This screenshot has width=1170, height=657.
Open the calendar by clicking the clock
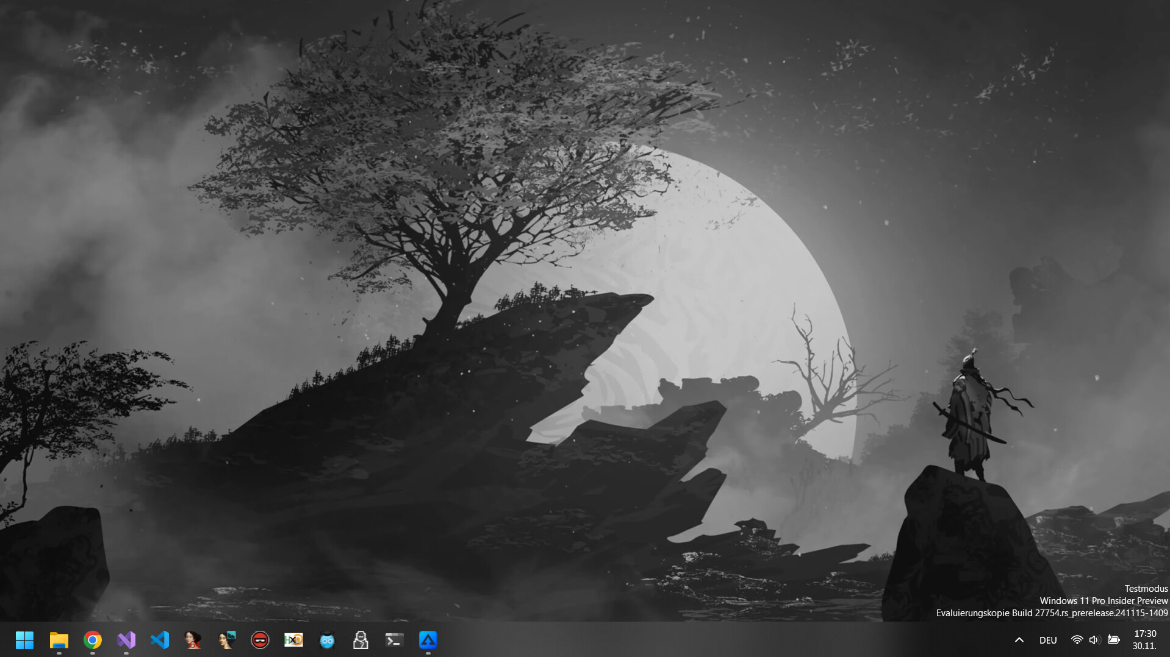[x=1146, y=634]
